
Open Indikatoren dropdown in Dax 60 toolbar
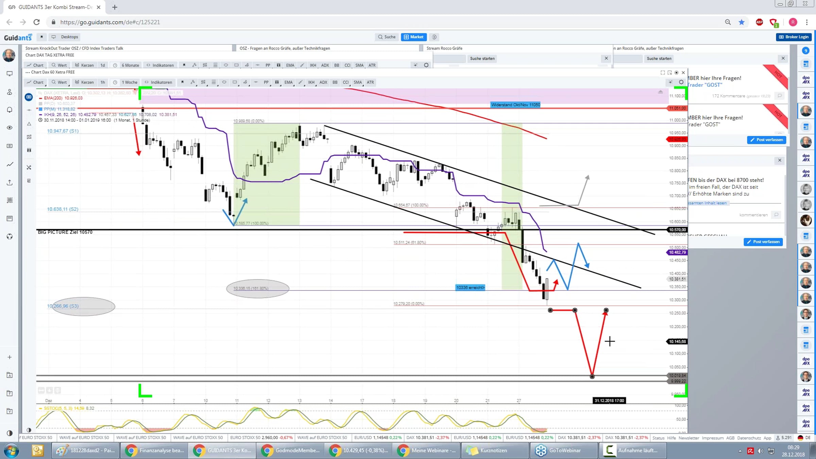pyautogui.click(x=158, y=82)
